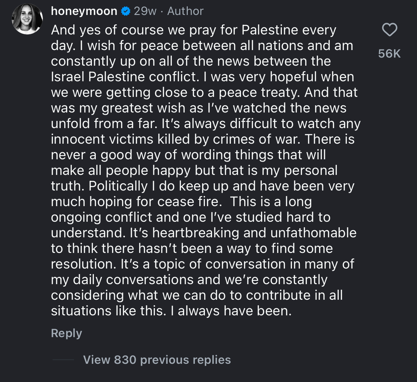Click 'heartbreaking and unfathomable' in the comment

pos(254,233)
